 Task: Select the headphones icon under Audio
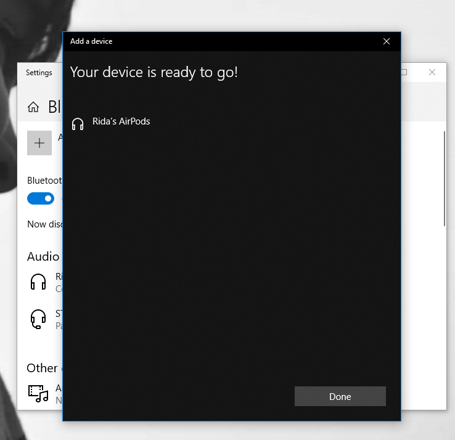[38, 282]
